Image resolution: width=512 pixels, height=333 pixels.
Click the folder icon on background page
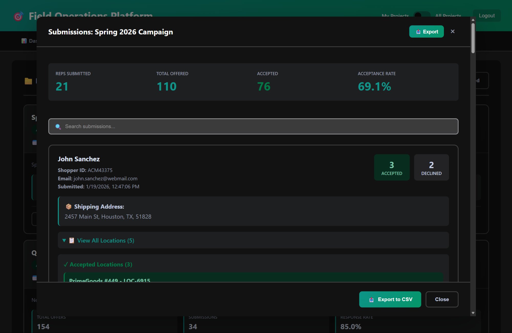click(28, 81)
